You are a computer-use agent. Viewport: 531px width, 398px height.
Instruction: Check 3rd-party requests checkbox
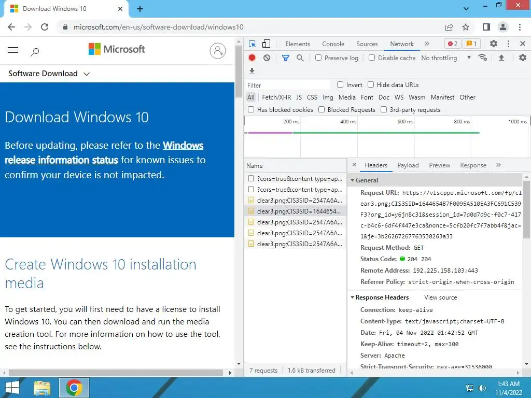(x=384, y=109)
